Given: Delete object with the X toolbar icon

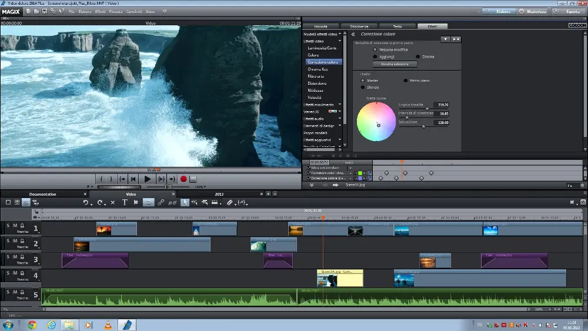Looking at the screenshot, I should (x=112, y=202).
